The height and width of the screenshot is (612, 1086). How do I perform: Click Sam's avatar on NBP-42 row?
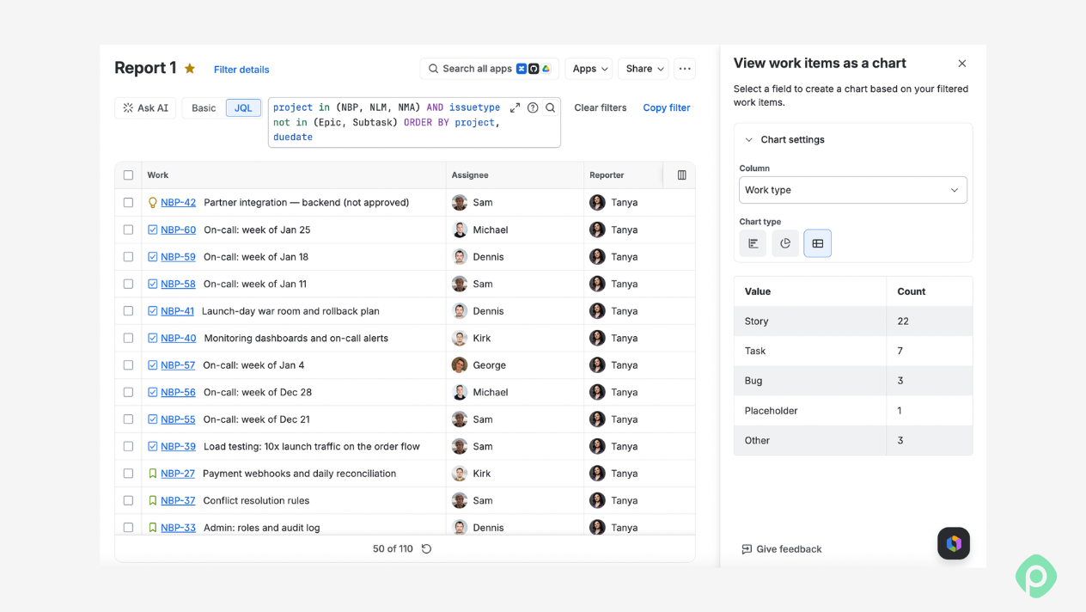(x=460, y=203)
